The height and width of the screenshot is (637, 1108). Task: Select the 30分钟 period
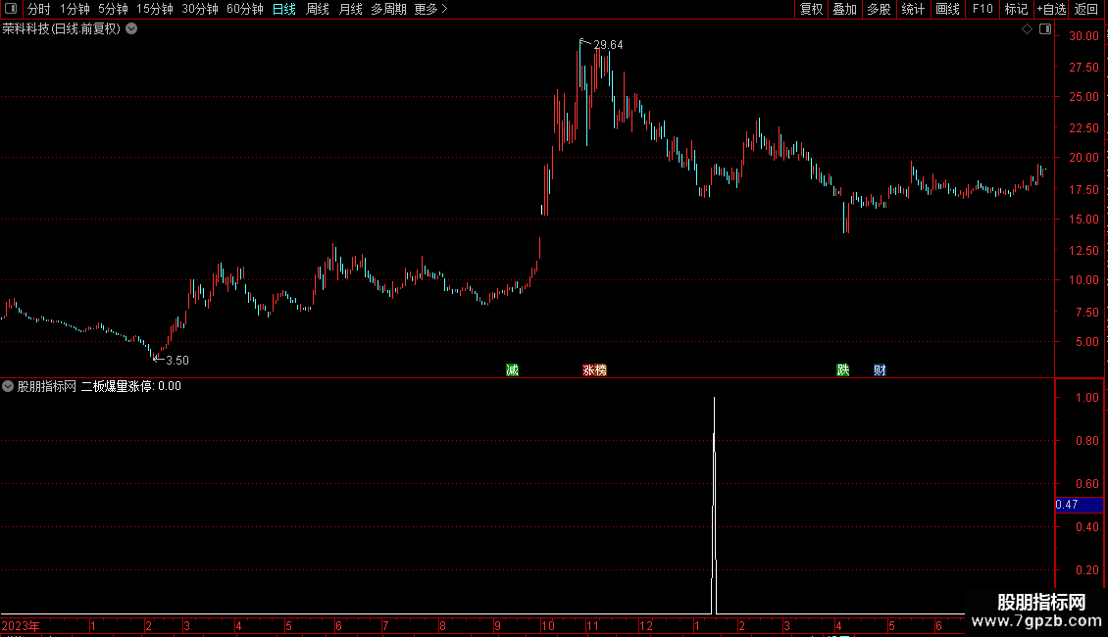(199, 9)
